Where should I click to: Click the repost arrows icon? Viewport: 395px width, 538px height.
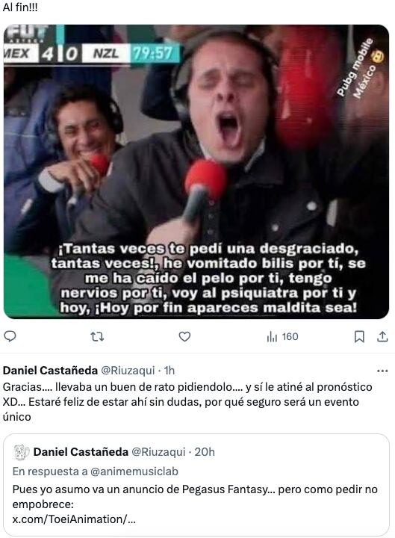(97, 336)
